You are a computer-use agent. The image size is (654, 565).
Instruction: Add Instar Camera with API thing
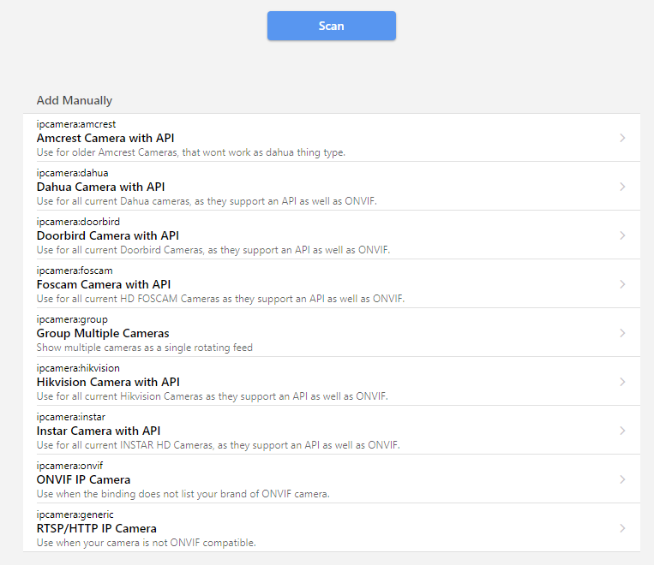click(x=99, y=431)
